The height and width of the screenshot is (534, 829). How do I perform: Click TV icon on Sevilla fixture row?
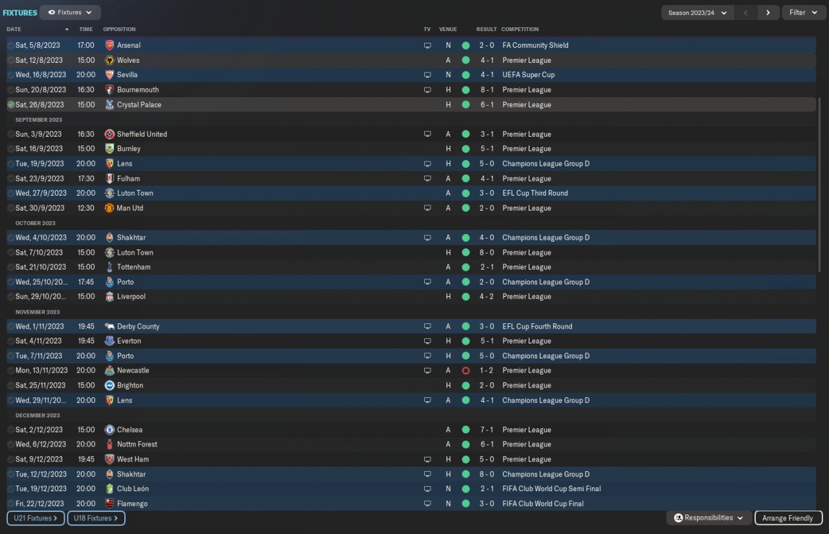pyautogui.click(x=427, y=75)
